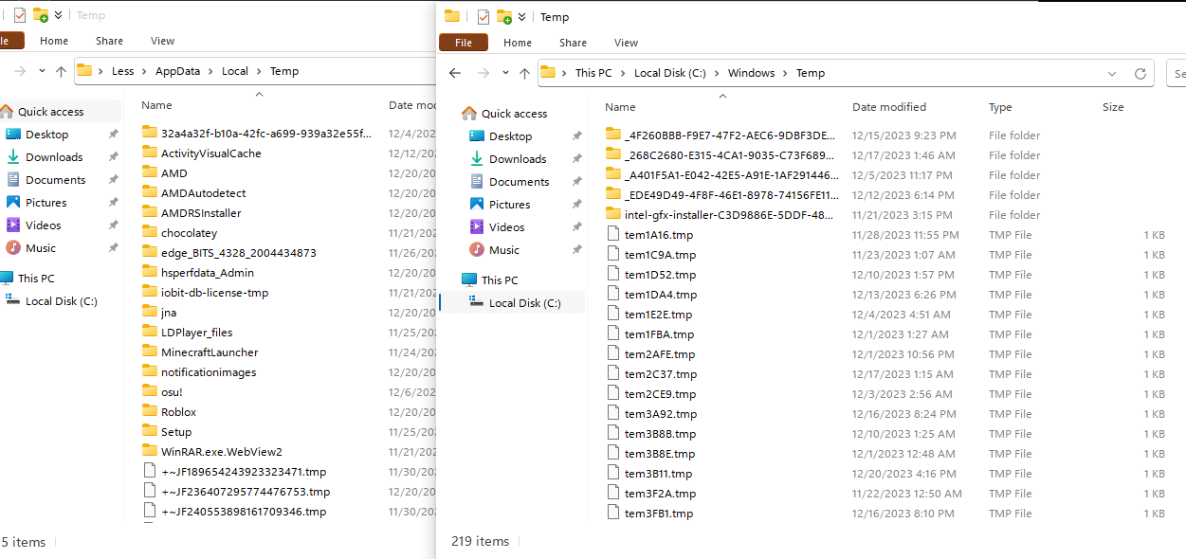This screenshot has width=1186, height=559.
Task: Click Properties quick access icon in right title bar
Action: [484, 17]
